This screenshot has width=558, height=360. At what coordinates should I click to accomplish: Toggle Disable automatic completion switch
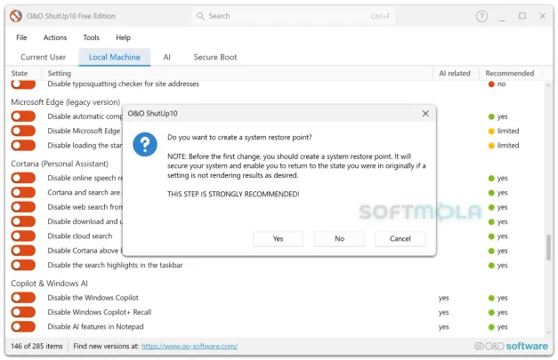point(23,116)
